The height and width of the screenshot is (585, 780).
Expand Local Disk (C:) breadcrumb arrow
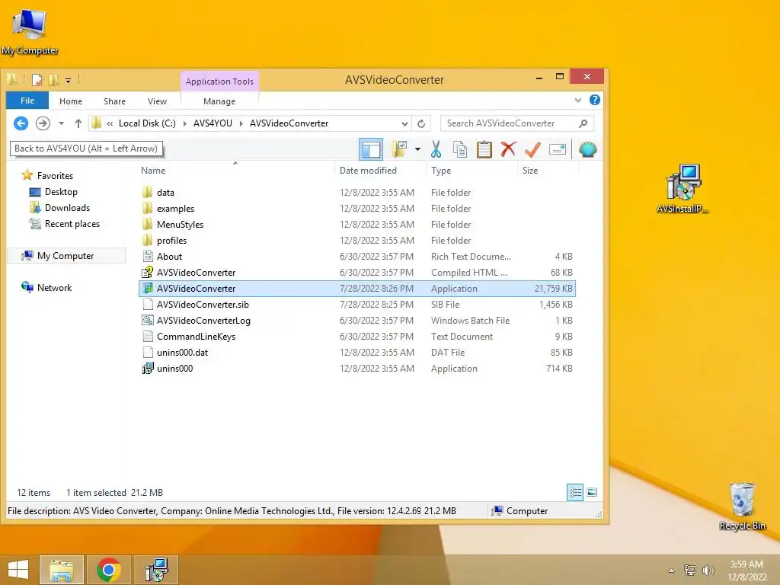click(184, 123)
